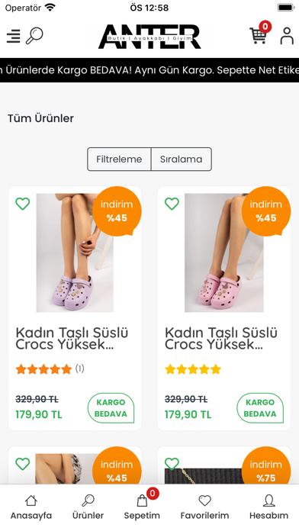Open the Sıralama sort options
The image size is (299, 531).
[182, 159]
